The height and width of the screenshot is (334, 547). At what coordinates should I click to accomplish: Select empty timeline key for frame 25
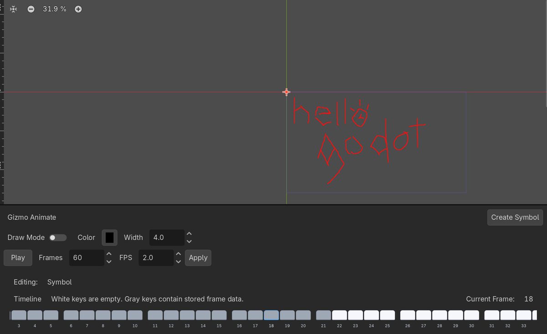click(x=387, y=315)
